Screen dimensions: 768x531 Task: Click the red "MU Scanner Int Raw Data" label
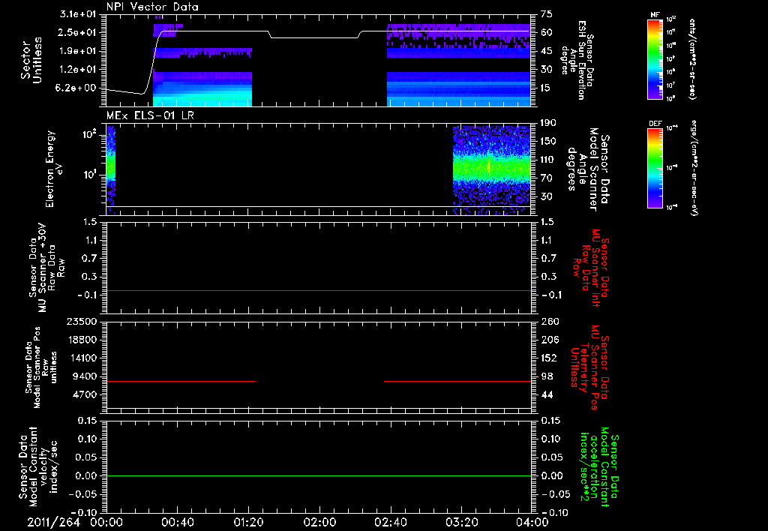tap(591, 268)
